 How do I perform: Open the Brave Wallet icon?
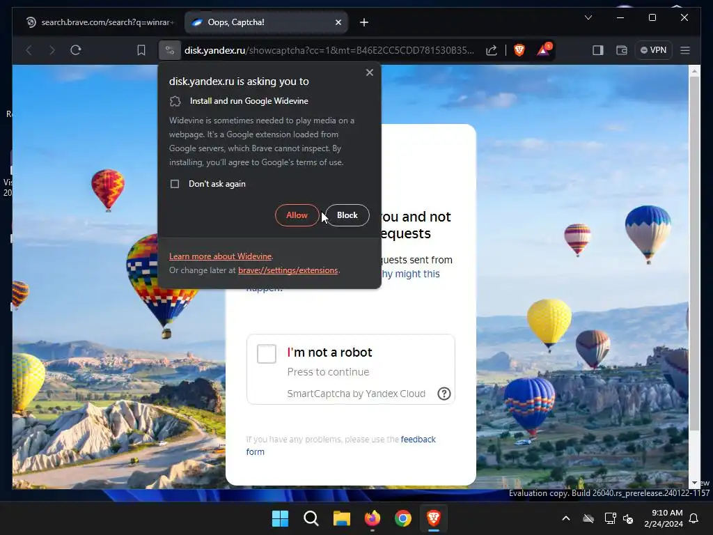[x=622, y=50]
